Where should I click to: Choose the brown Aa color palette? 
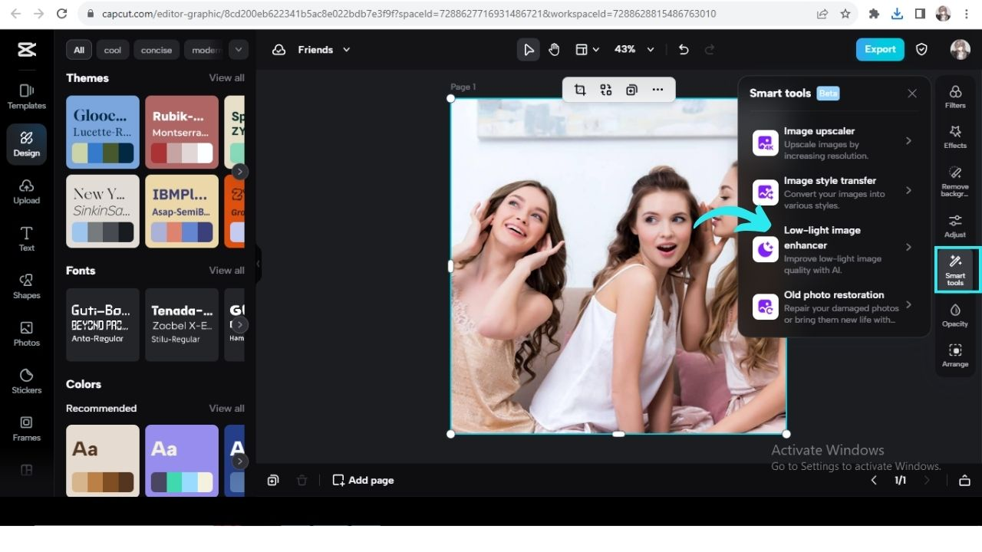pos(103,460)
